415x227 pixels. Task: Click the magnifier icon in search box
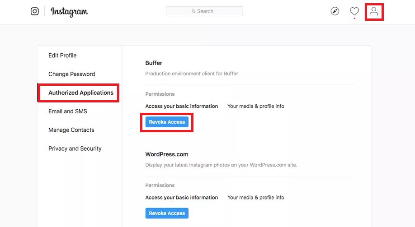193,11
